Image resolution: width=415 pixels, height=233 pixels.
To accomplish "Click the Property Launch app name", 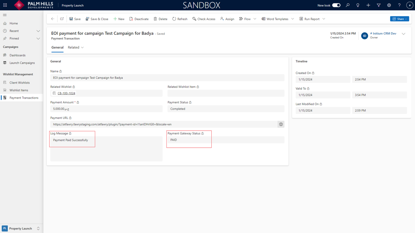I will [73, 5].
